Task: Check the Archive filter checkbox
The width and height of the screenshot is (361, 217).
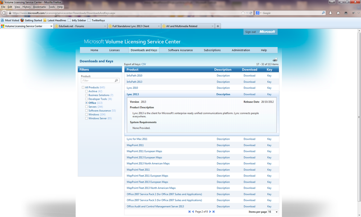Action: (86, 91)
